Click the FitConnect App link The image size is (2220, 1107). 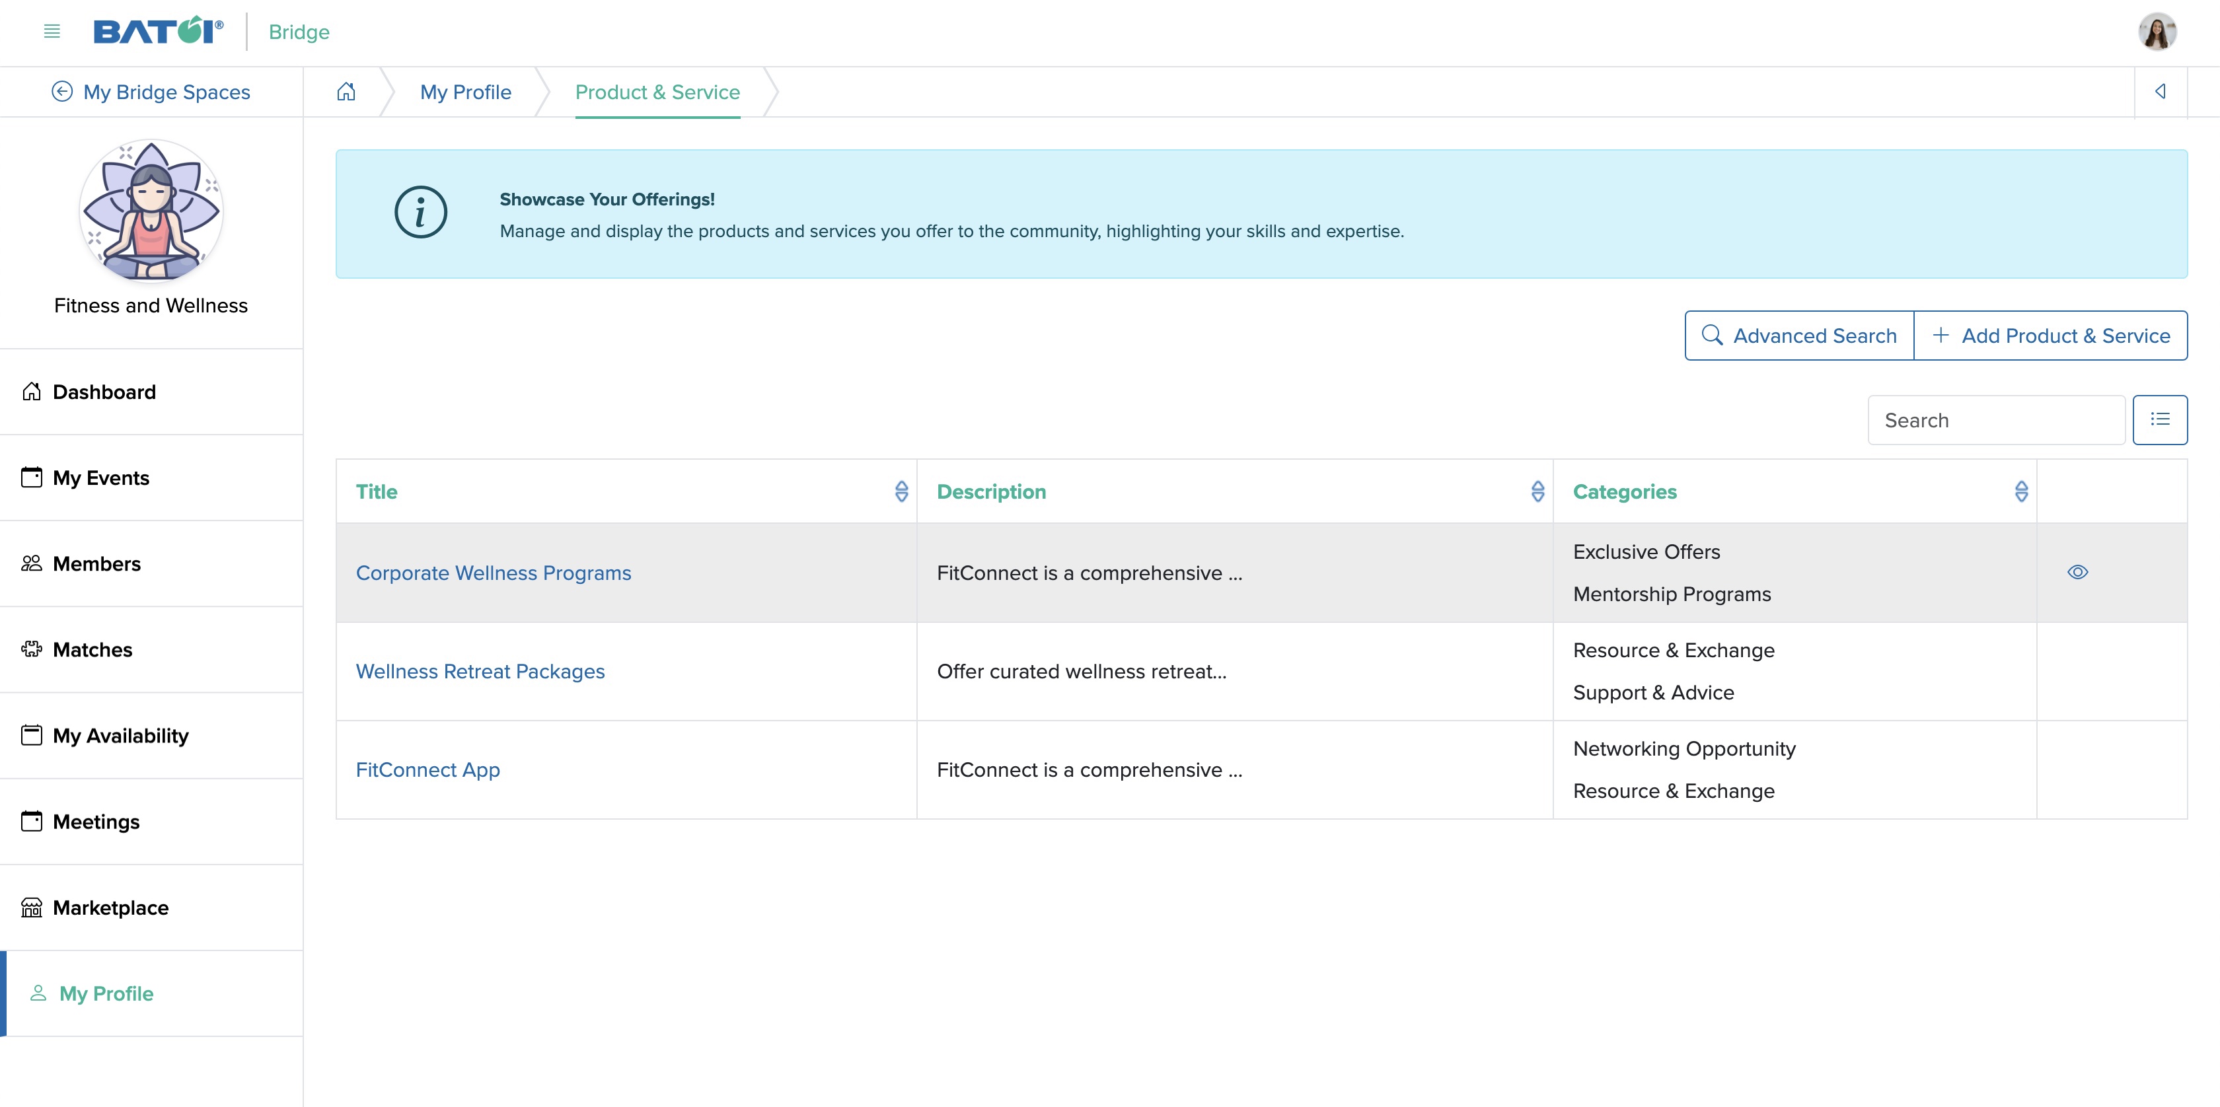[x=427, y=769]
